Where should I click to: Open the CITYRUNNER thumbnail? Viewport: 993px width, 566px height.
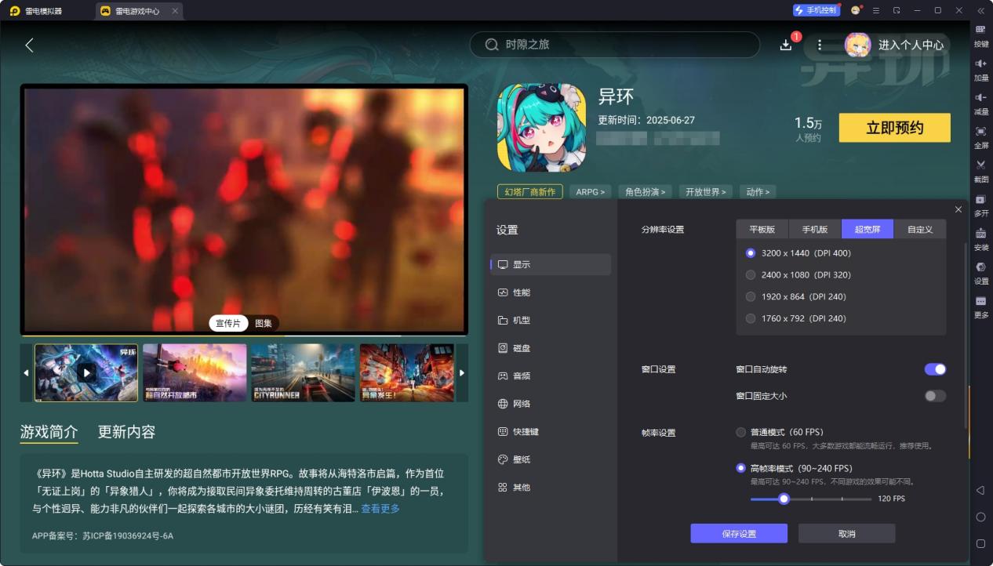(x=303, y=373)
